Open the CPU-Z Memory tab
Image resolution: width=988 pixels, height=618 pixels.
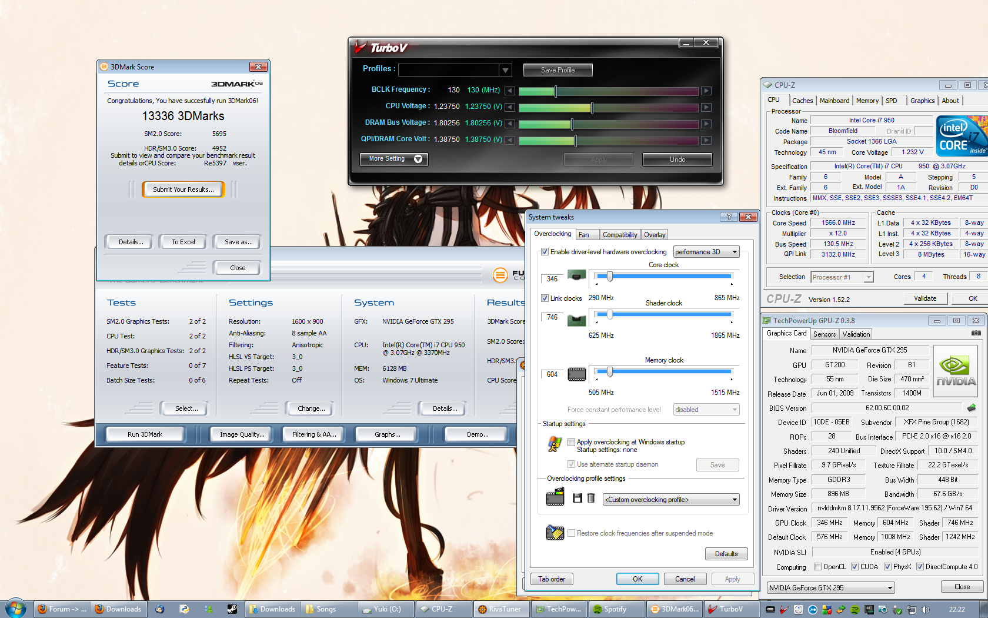point(867,101)
